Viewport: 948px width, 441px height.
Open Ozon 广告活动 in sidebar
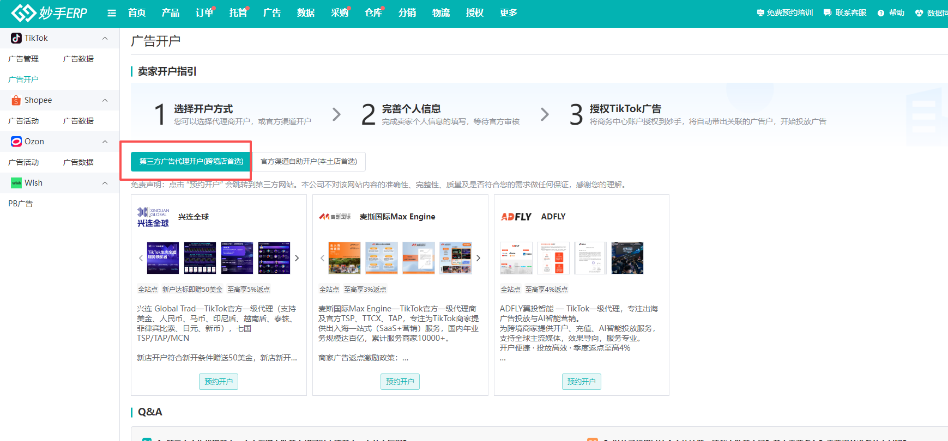[x=23, y=162]
